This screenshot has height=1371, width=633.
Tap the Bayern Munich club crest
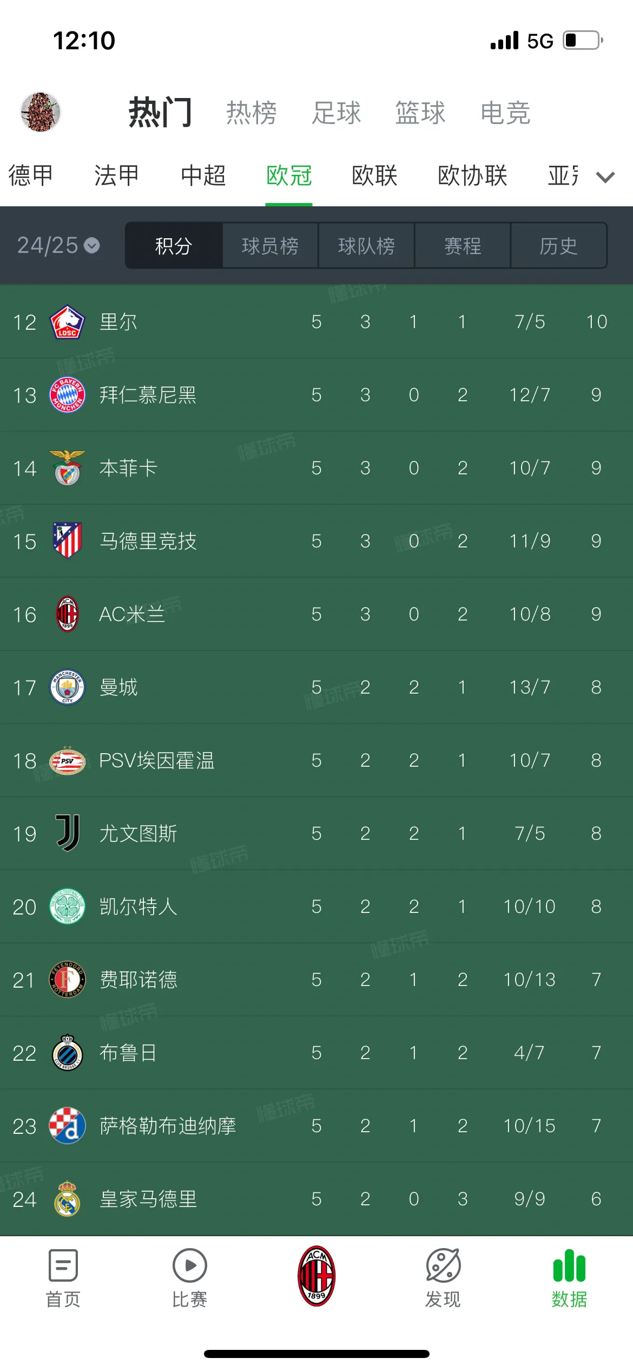67,395
